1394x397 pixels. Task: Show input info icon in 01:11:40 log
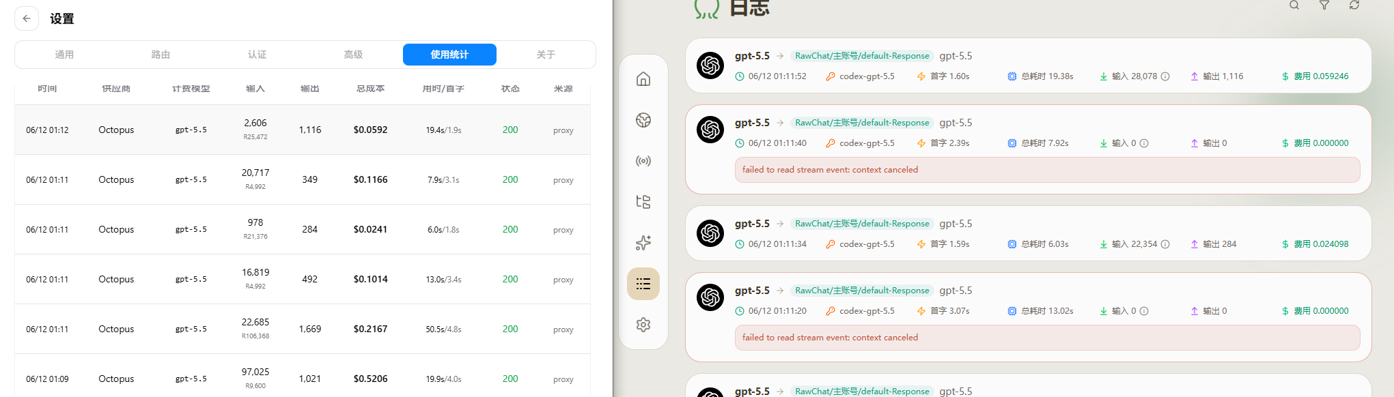point(1144,143)
